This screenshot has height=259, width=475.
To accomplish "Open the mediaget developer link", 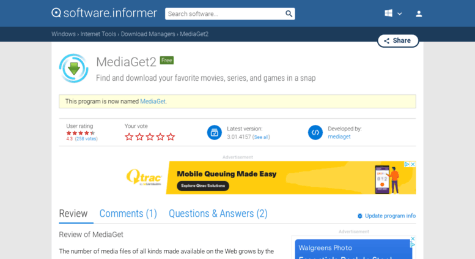I will point(339,137).
